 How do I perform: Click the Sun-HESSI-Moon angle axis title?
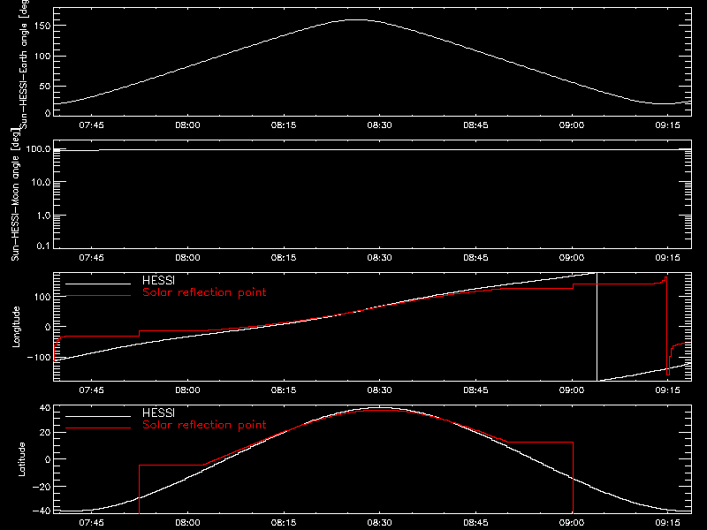point(15,194)
